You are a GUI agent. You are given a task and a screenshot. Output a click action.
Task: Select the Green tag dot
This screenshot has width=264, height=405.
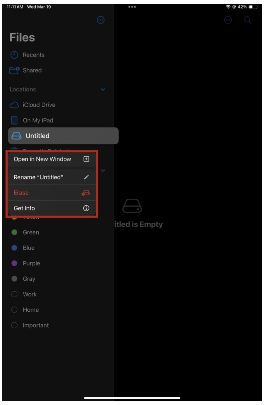(x=14, y=232)
